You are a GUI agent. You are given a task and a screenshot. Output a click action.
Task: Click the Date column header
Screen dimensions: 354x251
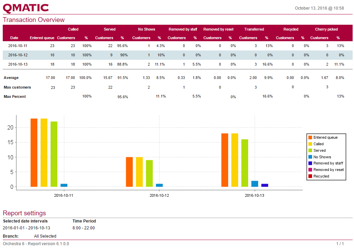14,38
